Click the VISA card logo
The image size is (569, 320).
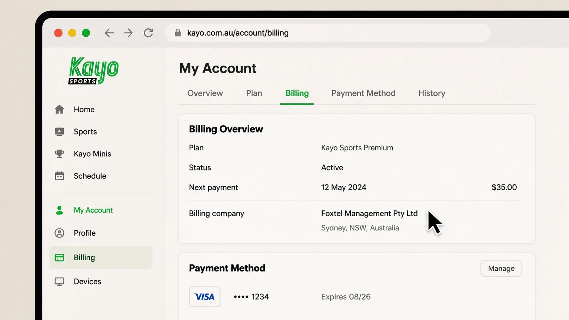point(204,297)
